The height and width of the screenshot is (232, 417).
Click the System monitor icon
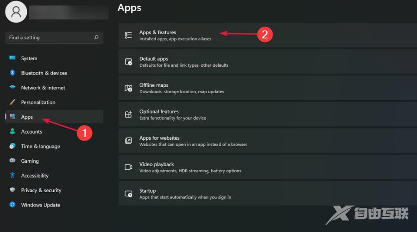click(12, 58)
